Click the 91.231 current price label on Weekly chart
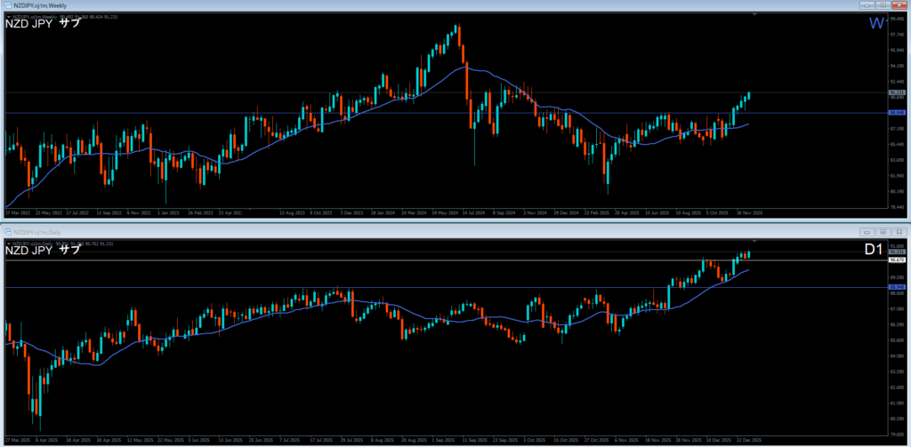 coord(897,92)
